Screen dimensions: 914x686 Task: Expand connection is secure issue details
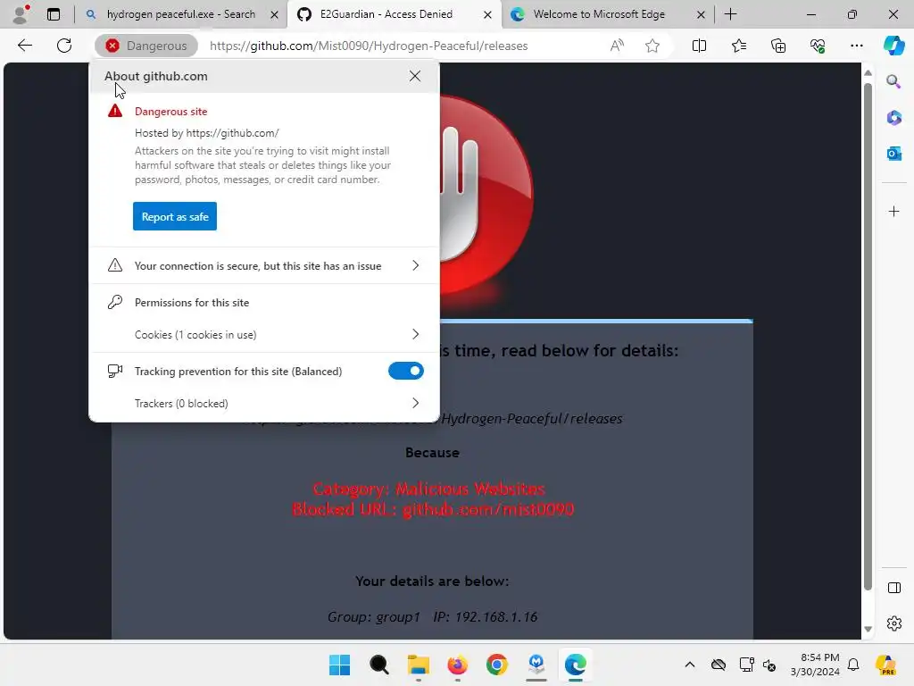click(264, 265)
